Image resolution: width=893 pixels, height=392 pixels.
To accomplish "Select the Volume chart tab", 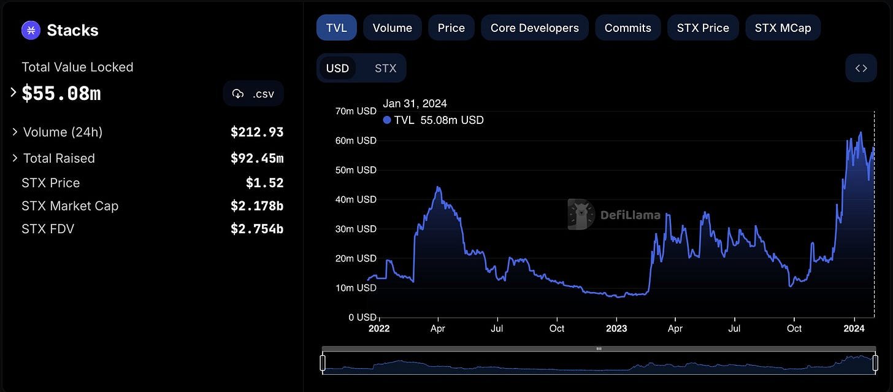I will point(392,28).
